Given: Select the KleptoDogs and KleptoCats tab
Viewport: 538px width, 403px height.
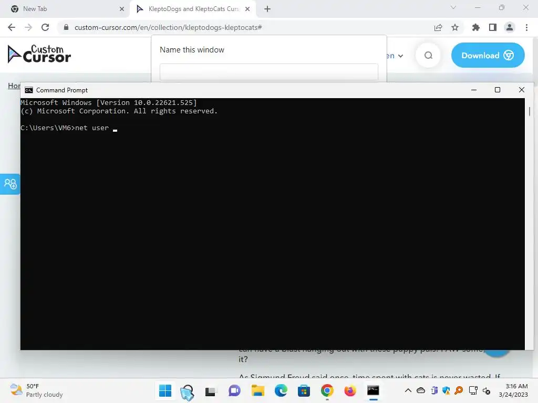Looking at the screenshot, I should click(193, 9).
